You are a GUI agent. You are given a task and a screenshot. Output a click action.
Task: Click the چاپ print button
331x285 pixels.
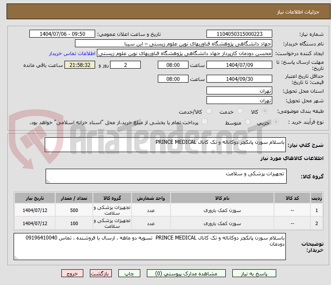tap(129, 274)
